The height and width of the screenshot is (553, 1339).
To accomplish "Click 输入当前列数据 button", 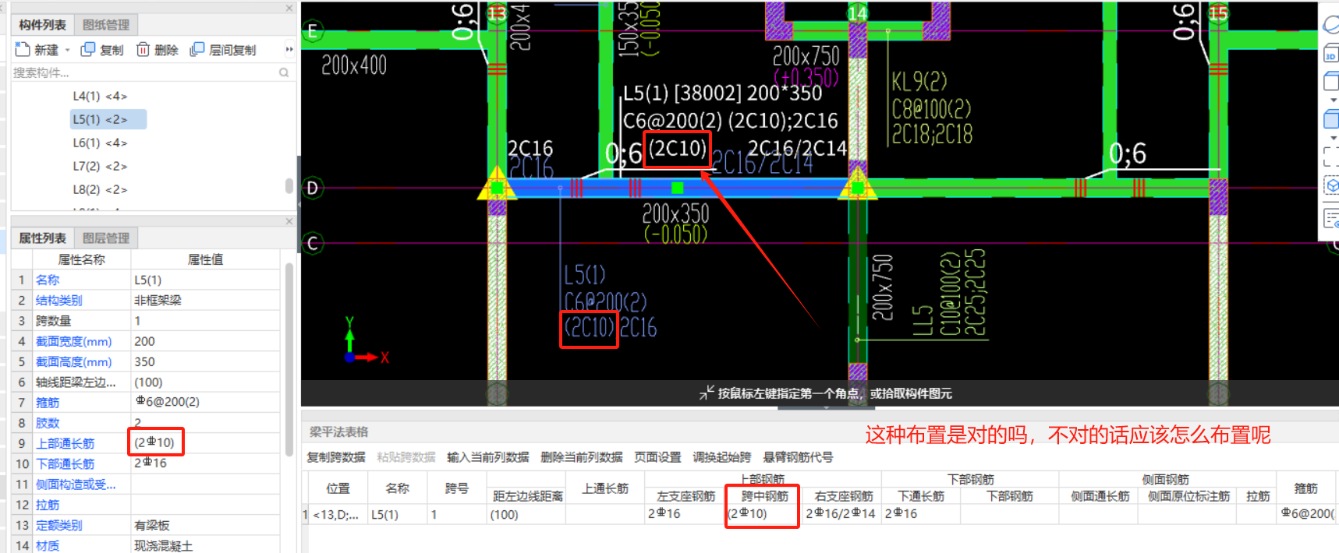I will tap(487, 457).
